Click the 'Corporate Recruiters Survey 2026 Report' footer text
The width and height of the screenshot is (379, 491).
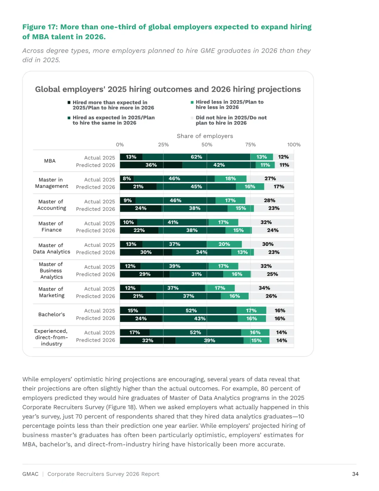point(104,474)
